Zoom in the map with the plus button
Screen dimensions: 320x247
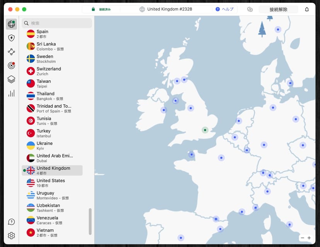pyautogui.click(x=309, y=238)
